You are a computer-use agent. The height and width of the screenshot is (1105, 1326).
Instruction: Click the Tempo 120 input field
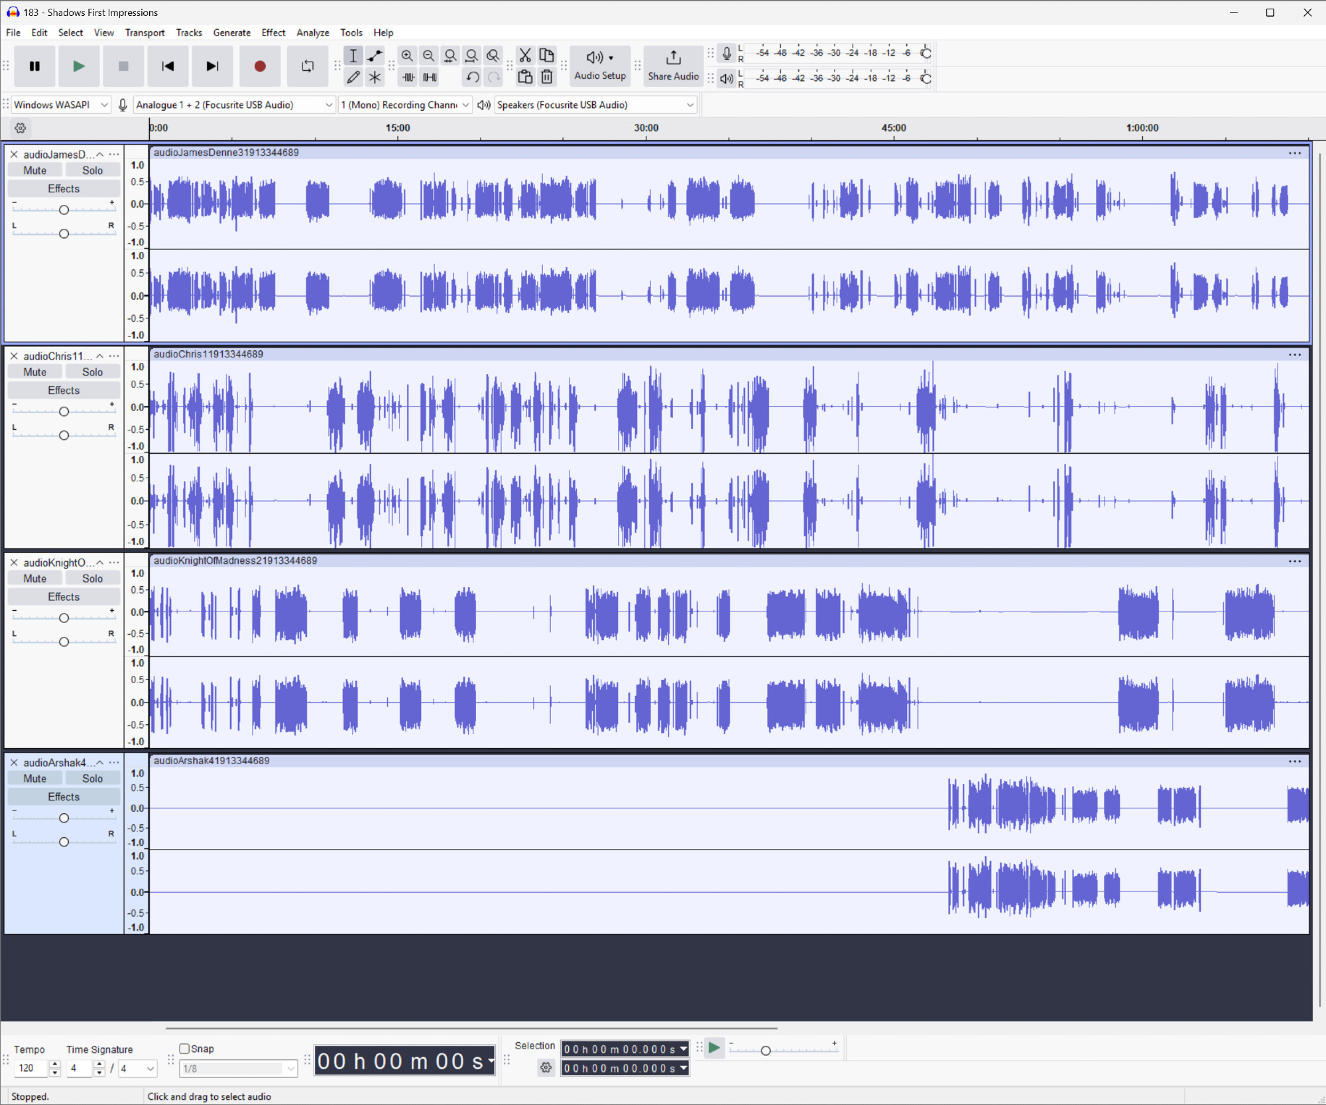[x=31, y=1069]
